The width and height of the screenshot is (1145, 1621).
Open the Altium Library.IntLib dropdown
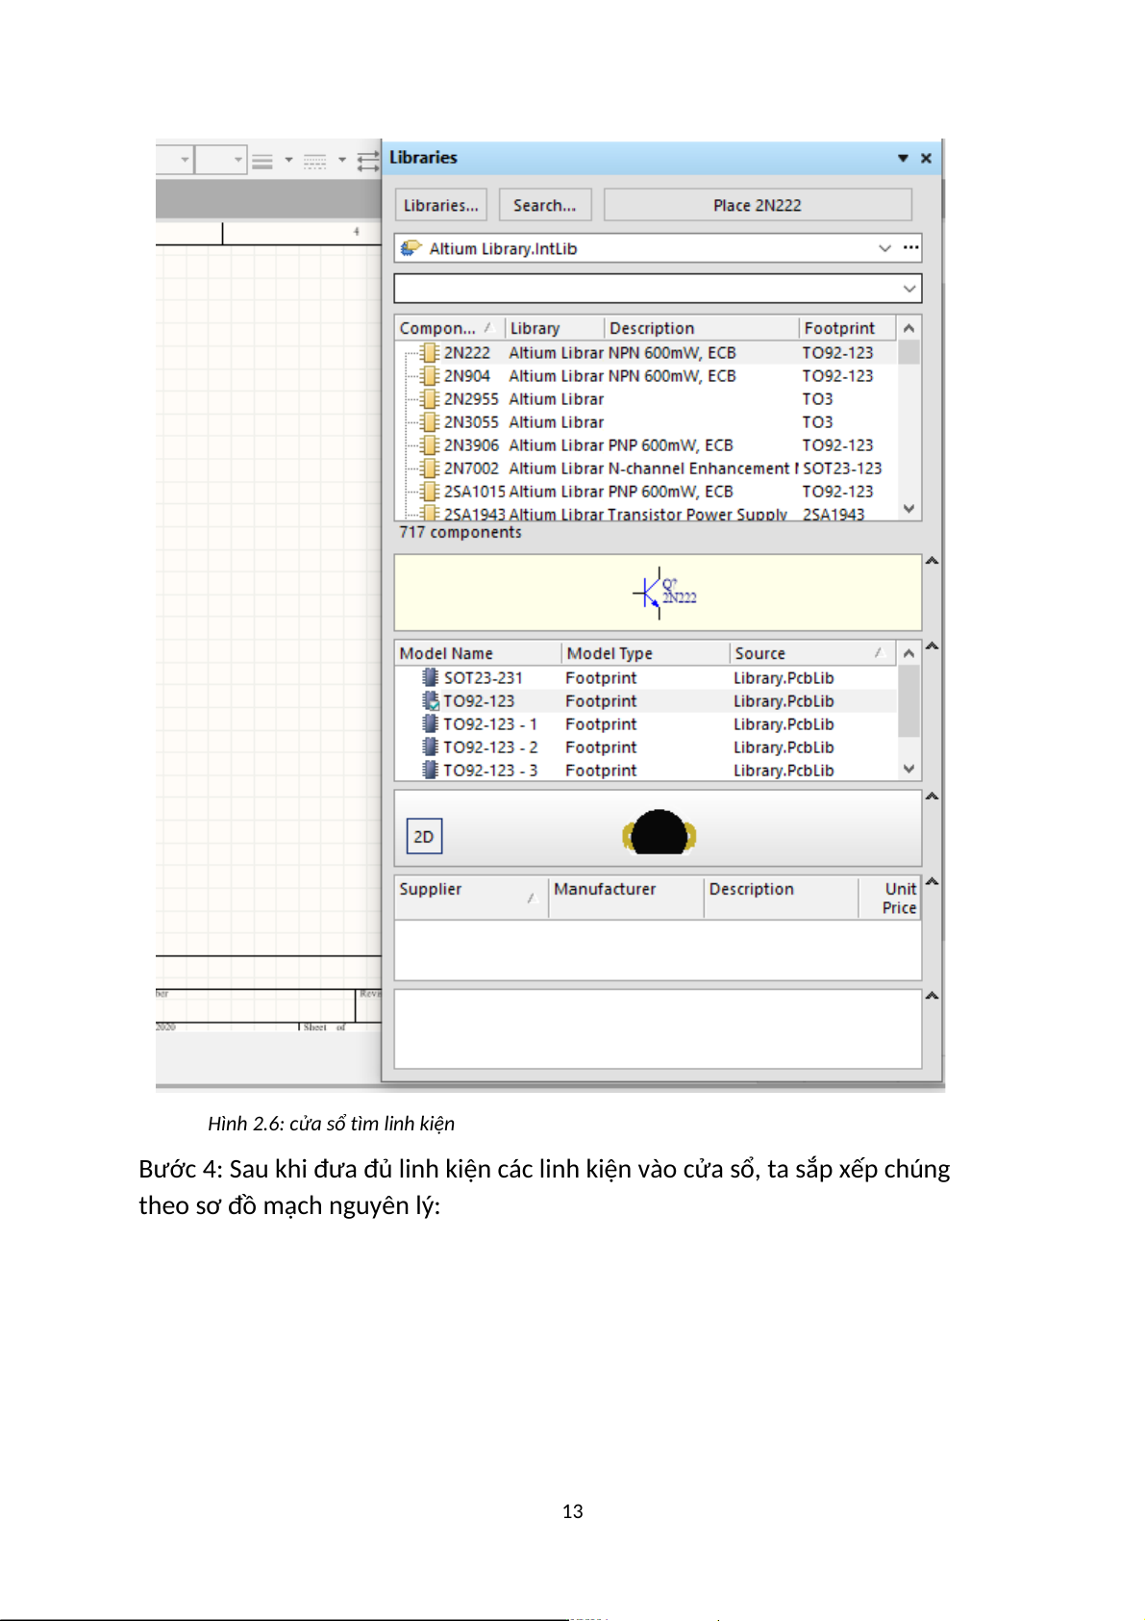pos(884,248)
